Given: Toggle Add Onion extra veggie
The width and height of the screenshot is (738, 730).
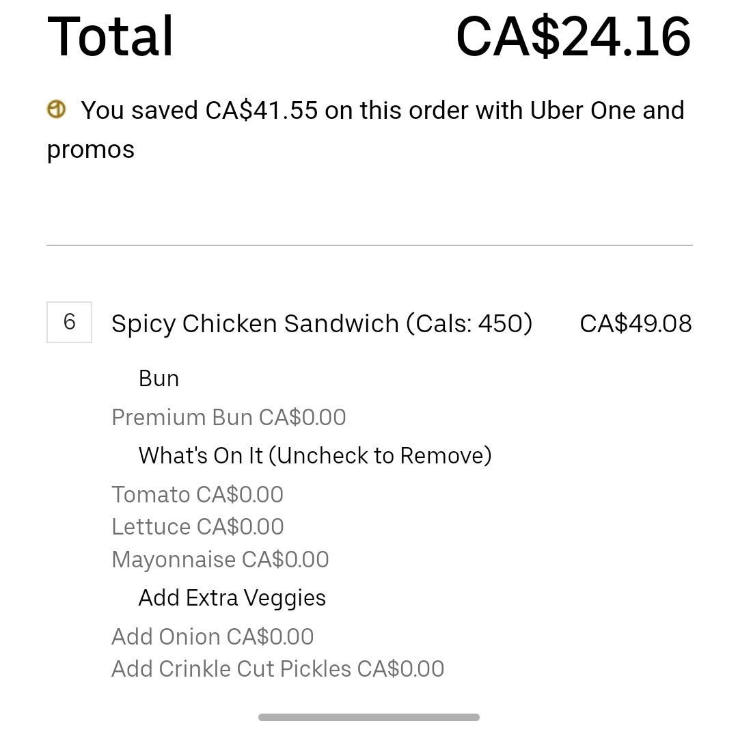Looking at the screenshot, I should tap(213, 636).
